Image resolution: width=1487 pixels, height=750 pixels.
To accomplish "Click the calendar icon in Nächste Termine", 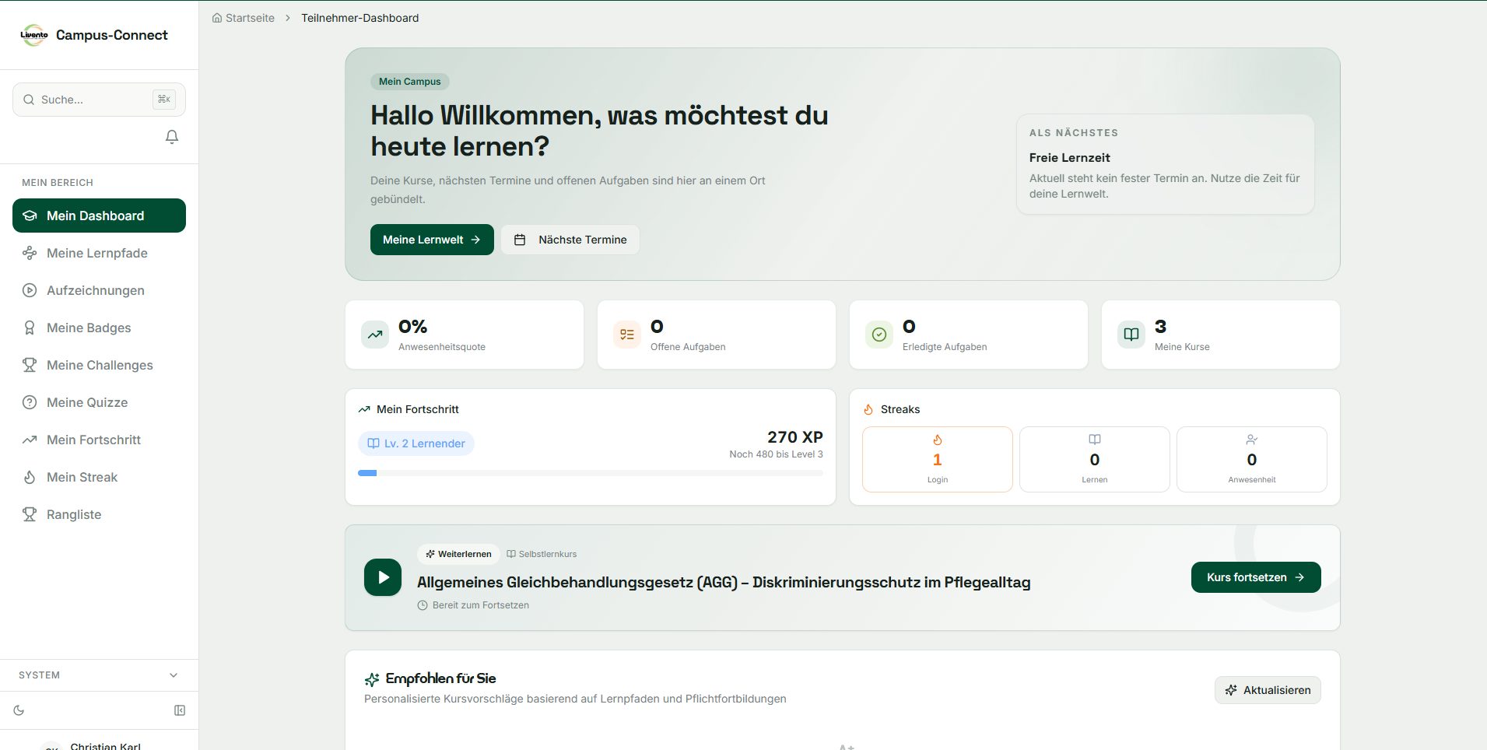I will pyautogui.click(x=520, y=240).
